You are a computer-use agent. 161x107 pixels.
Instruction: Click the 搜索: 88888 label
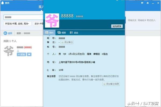(23, 33)
